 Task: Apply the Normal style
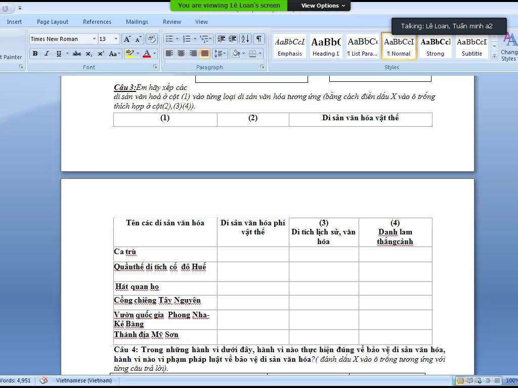tap(399, 46)
